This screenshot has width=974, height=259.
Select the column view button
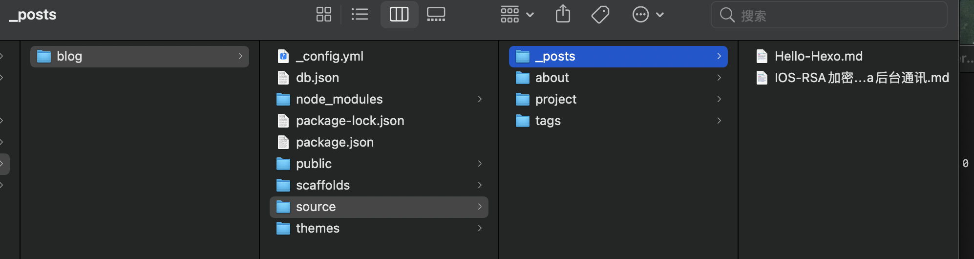(399, 15)
